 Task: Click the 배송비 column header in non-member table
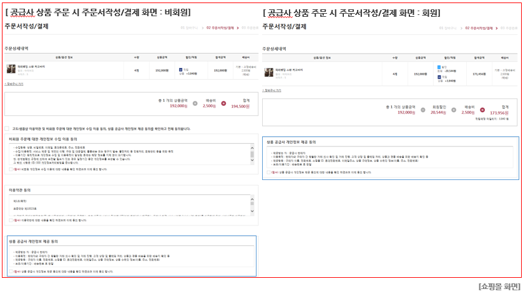point(246,57)
